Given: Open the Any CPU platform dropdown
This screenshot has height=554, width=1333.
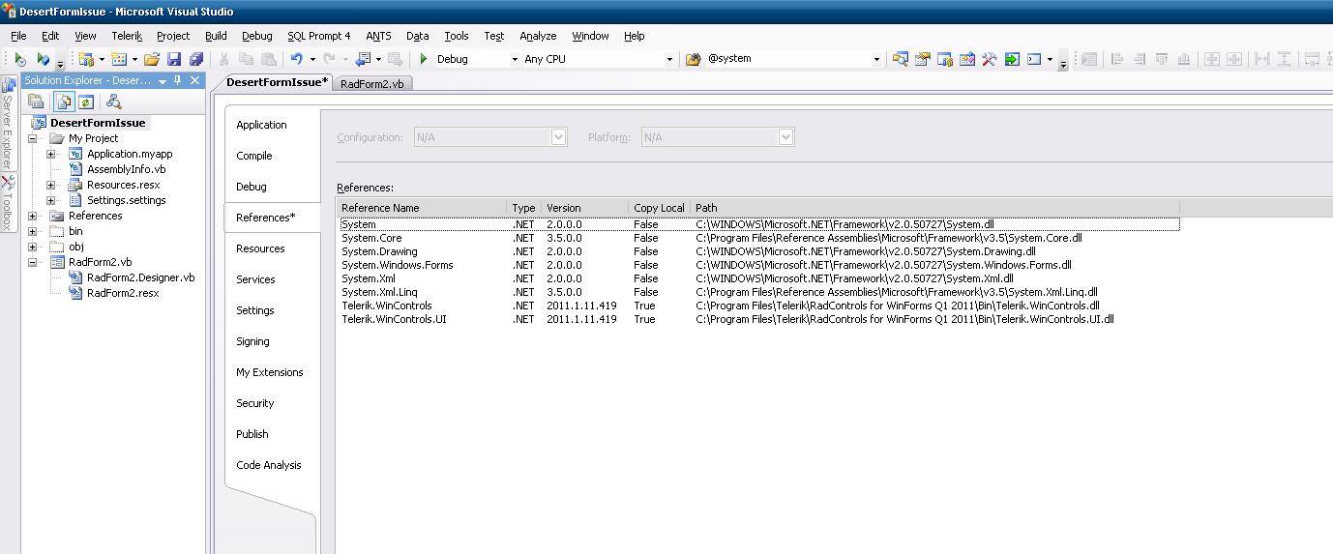Looking at the screenshot, I should [669, 59].
